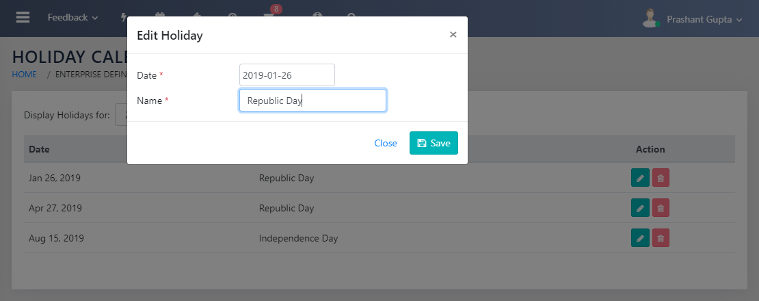The width and height of the screenshot is (759, 301).
Task: Click the notification icon with badge 8
Action: [269, 17]
